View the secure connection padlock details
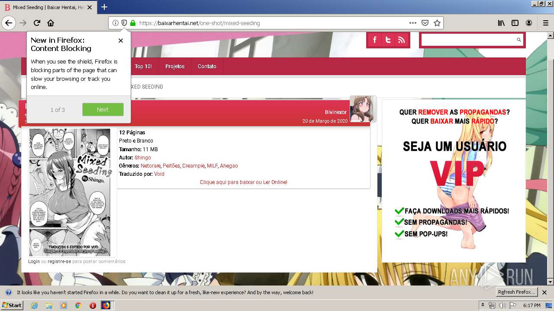Screen dimensions: 554x311 tap(132, 23)
